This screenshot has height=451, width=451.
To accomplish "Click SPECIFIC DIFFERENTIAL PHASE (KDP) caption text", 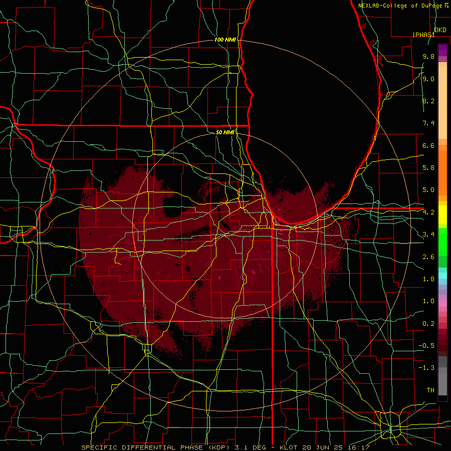I will pos(156,447).
